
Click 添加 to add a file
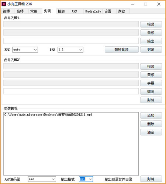click(151, 116)
